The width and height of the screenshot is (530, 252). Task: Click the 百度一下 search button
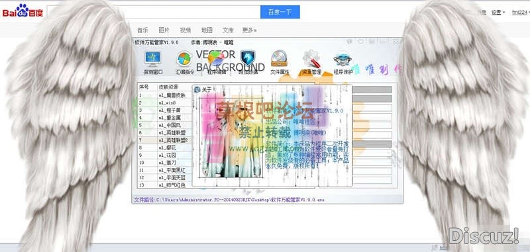pos(280,12)
